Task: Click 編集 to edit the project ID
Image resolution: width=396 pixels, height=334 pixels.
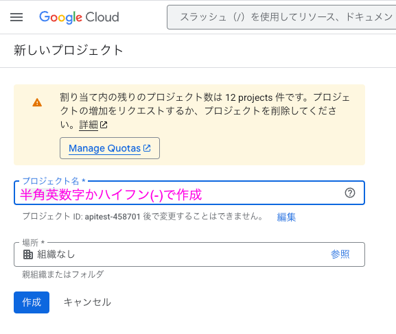Action: 286,217
